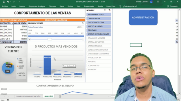Open the MESES time level dropdown
181x101 pixels.
click(x=80, y=27)
